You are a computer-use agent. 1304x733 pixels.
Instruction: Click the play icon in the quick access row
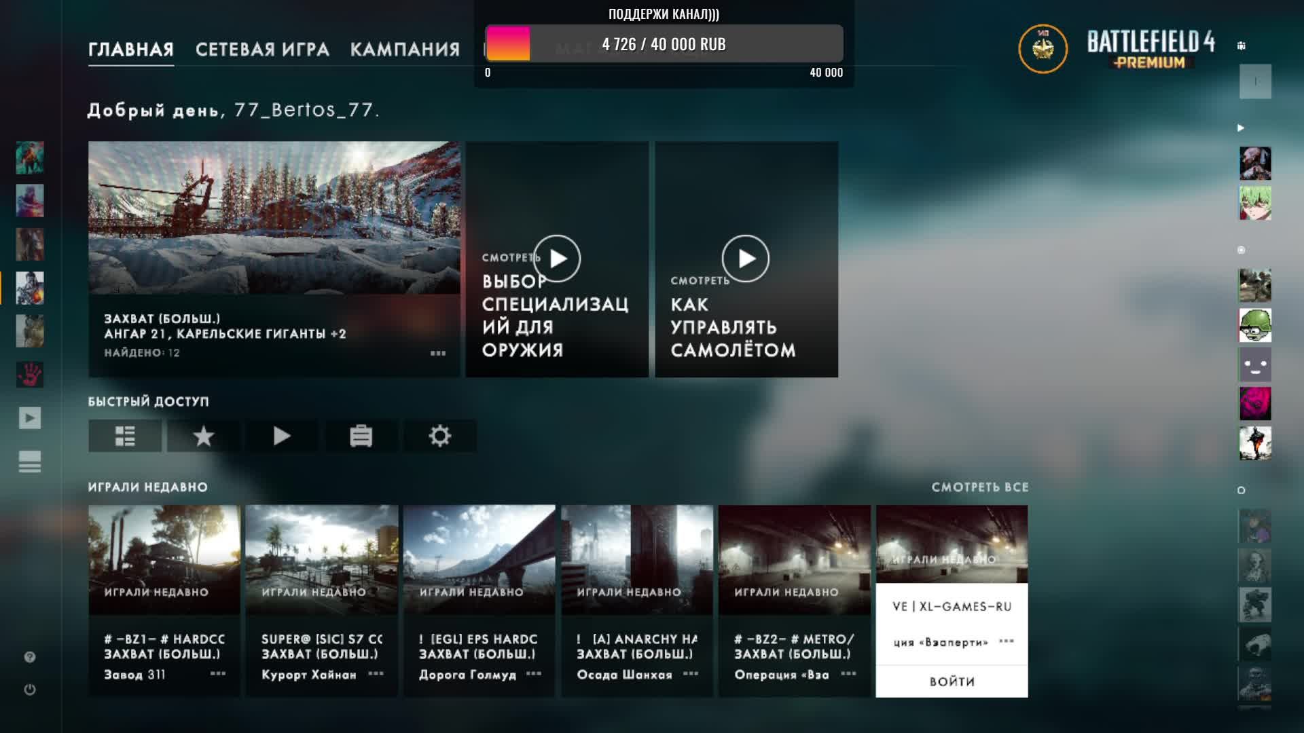[282, 436]
